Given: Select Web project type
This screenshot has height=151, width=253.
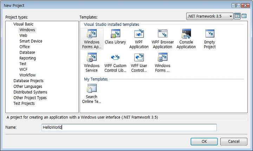Looking at the screenshot, I should 23,36.
